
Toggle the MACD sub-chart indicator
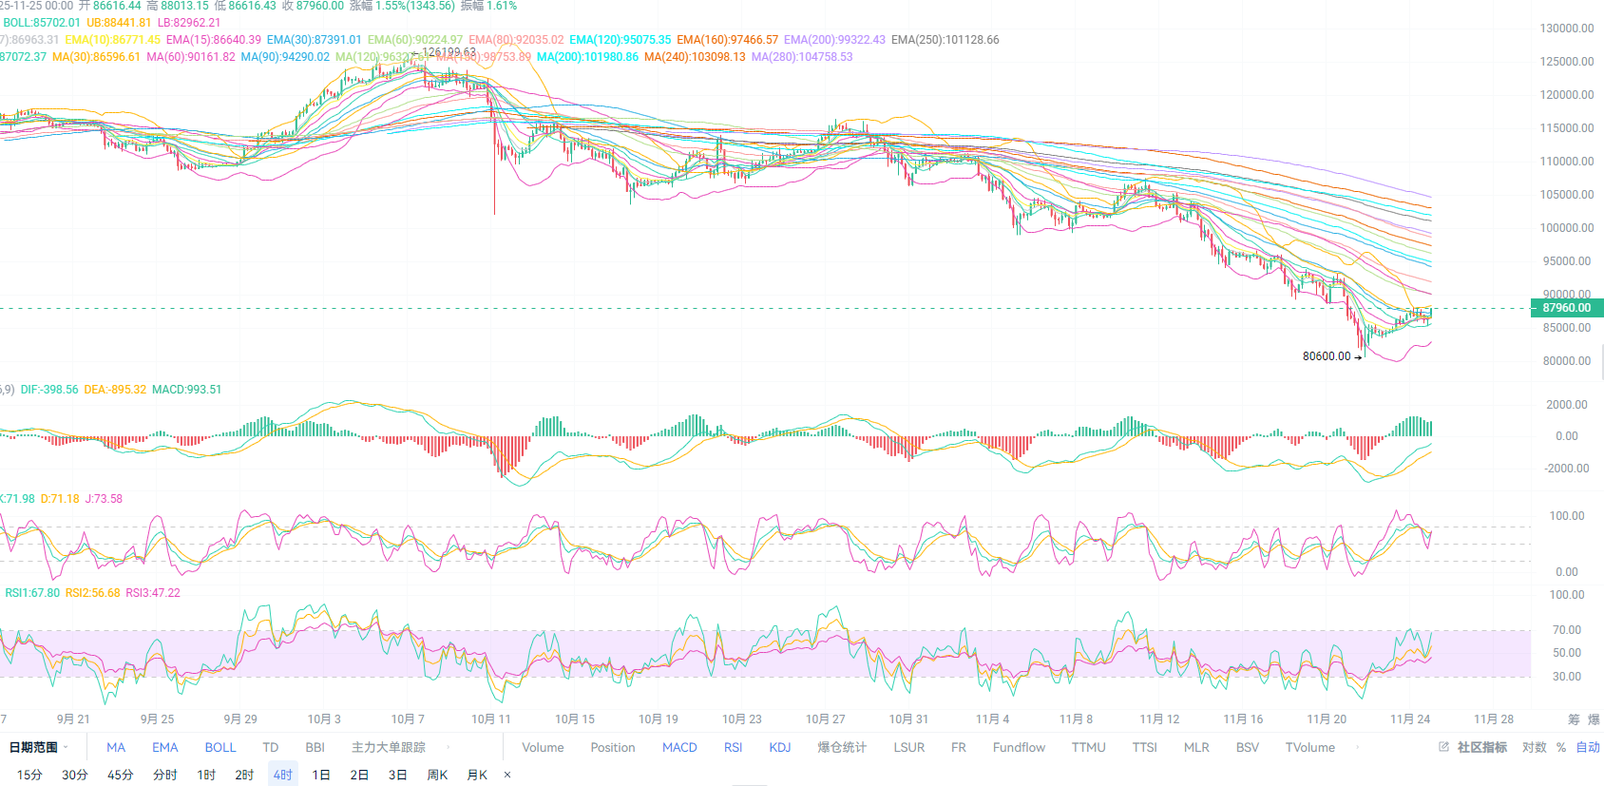coord(679,747)
